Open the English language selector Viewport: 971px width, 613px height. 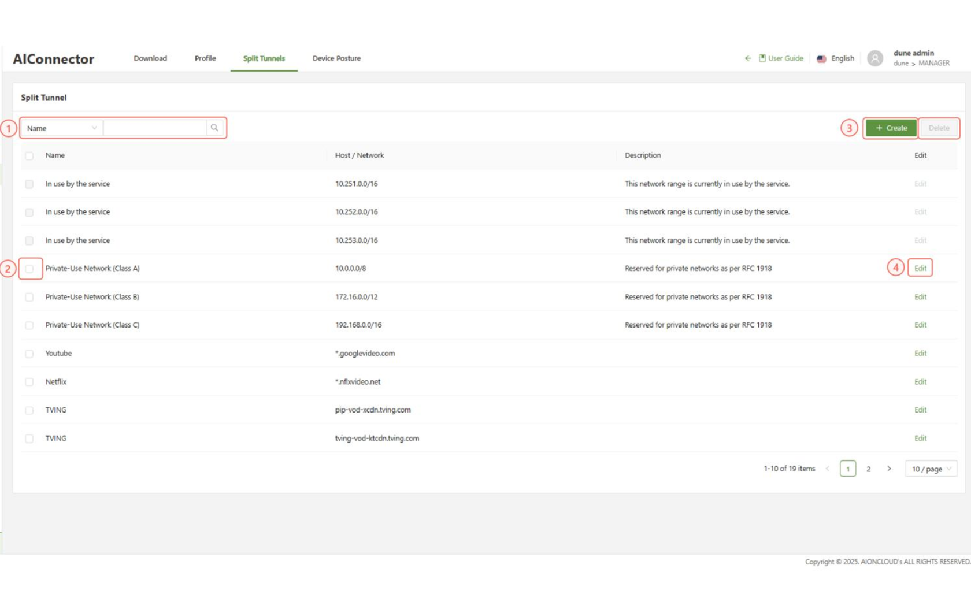[x=842, y=58]
